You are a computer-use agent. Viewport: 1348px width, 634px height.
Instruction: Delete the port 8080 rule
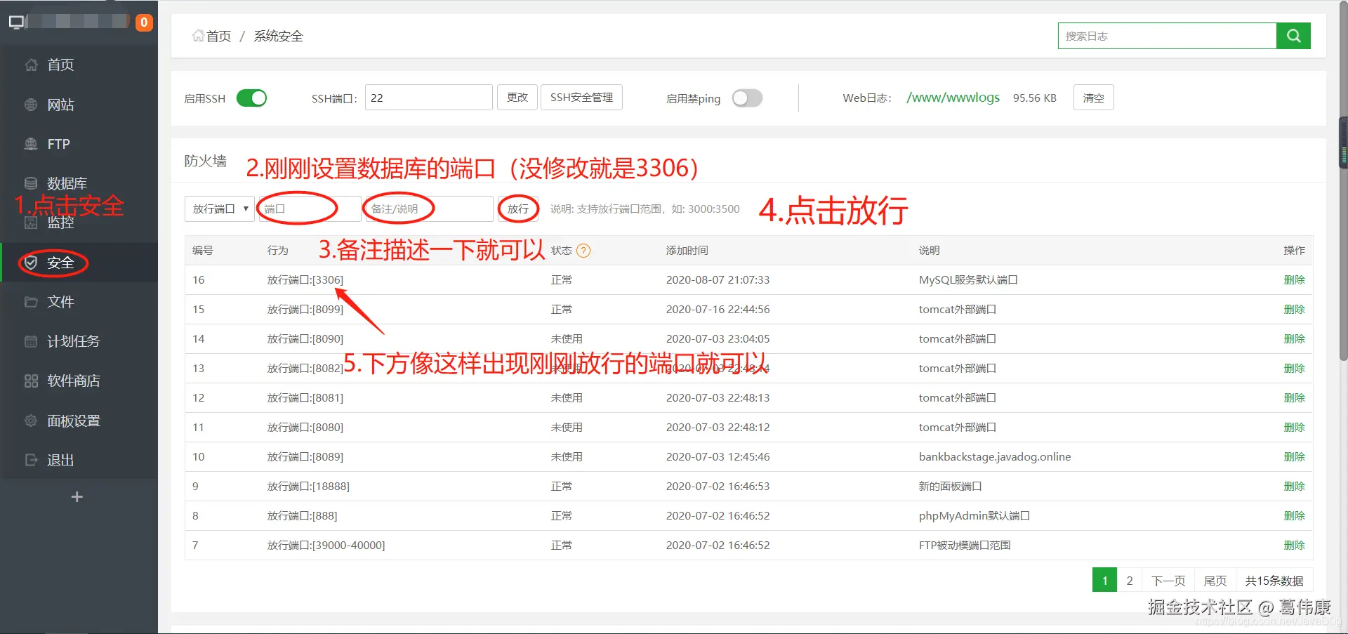pos(1294,427)
